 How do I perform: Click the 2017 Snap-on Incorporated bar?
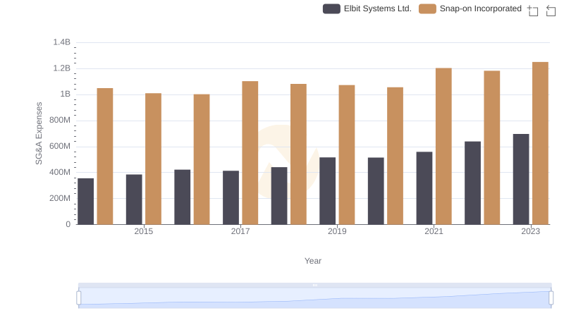coord(250,153)
